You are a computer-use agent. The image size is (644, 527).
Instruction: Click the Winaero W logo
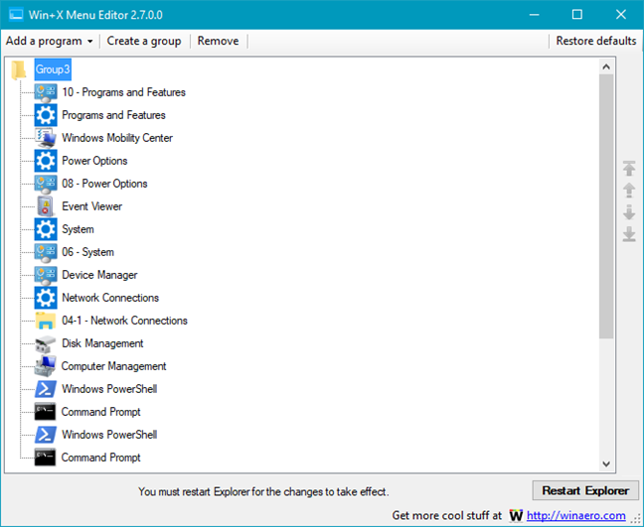coord(516,515)
